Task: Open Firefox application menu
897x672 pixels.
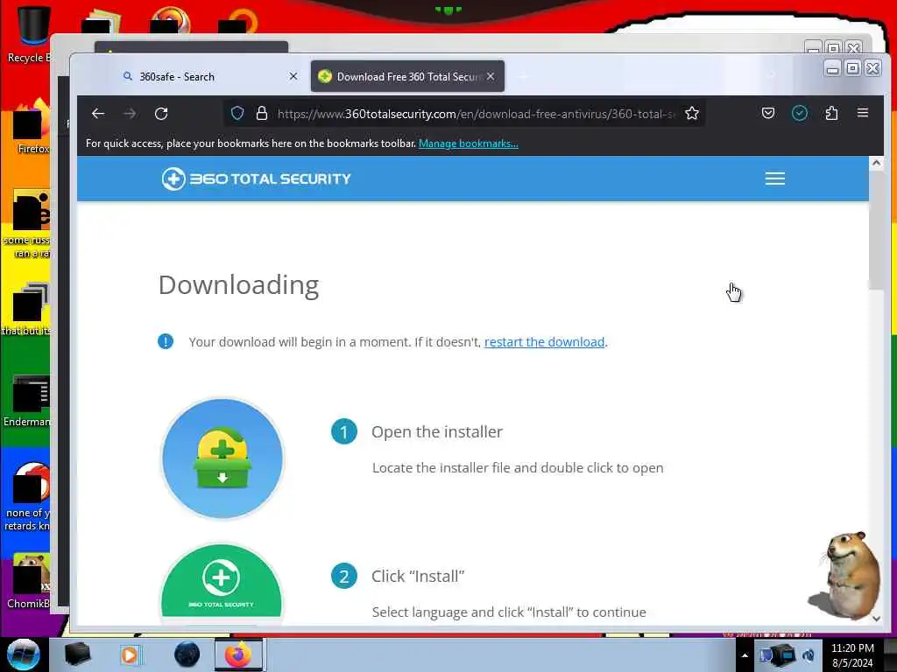Action: 863,113
